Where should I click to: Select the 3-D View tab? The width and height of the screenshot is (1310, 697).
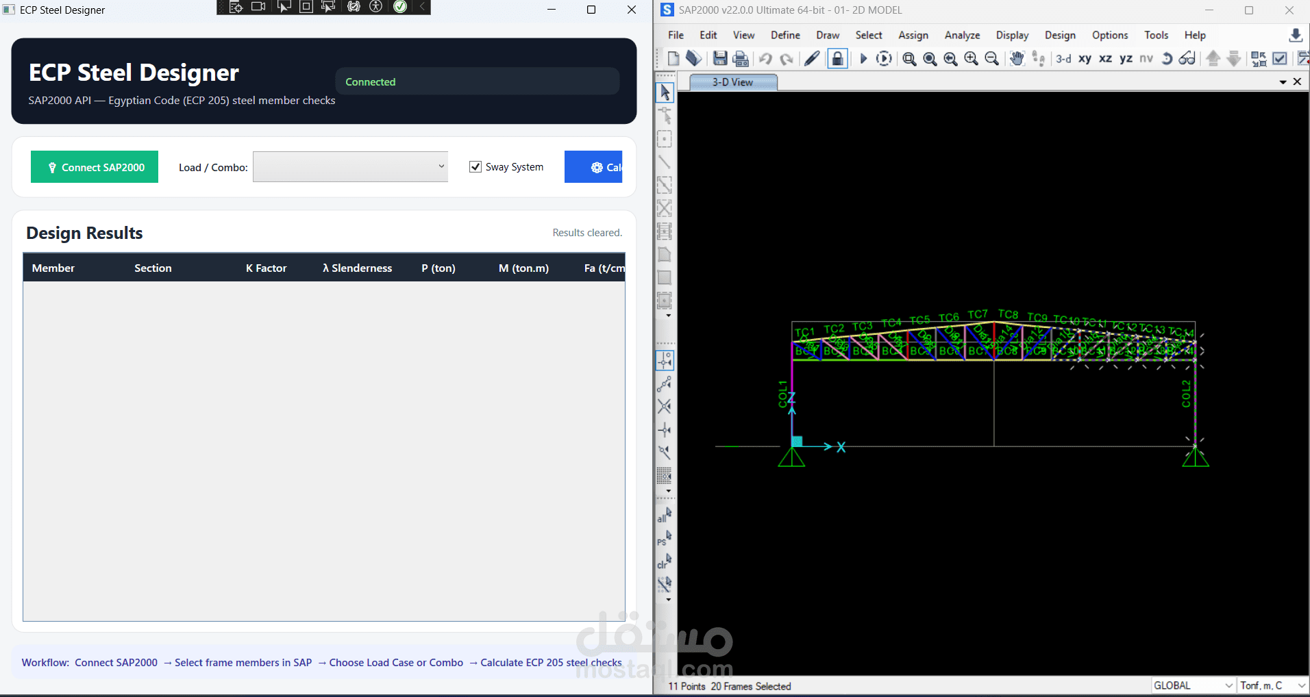[733, 82]
